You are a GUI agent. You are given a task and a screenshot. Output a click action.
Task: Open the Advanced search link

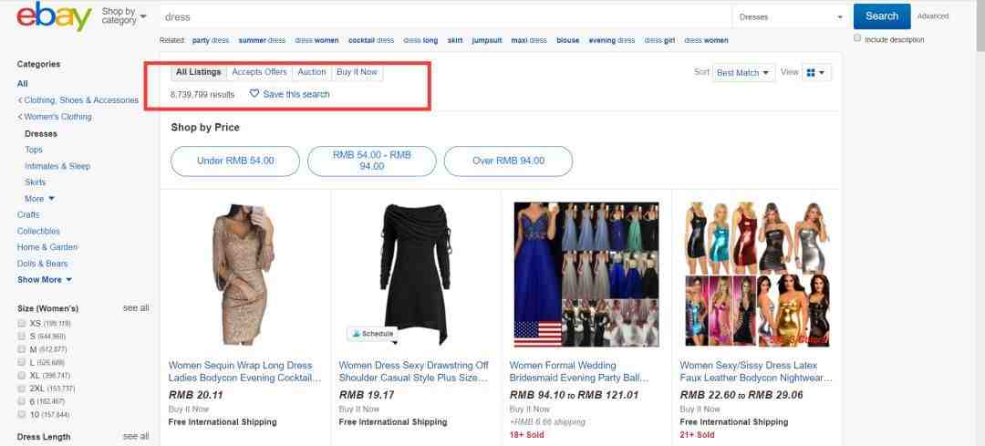(x=933, y=16)
